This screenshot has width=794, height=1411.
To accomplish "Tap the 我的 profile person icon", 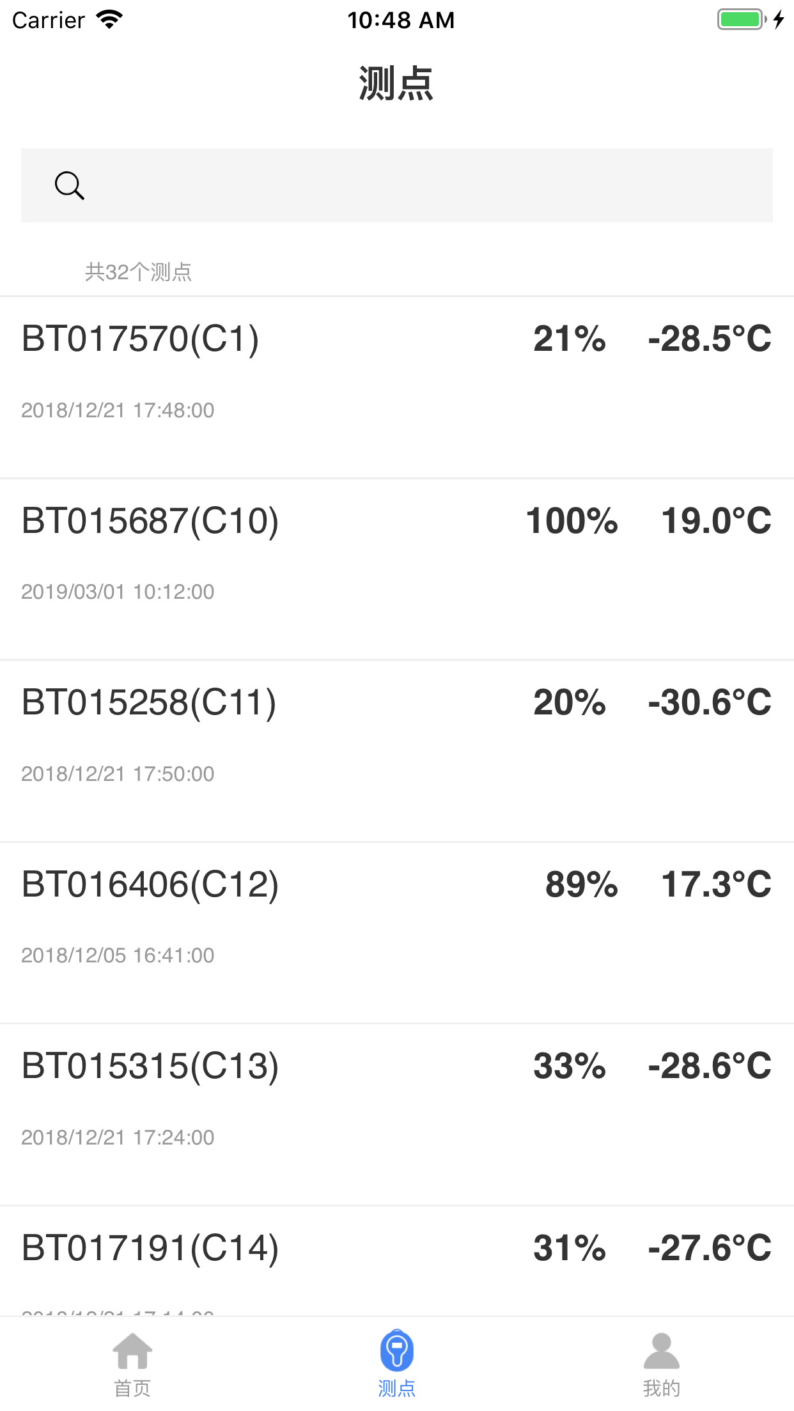I will click(x=661, y=1351).
